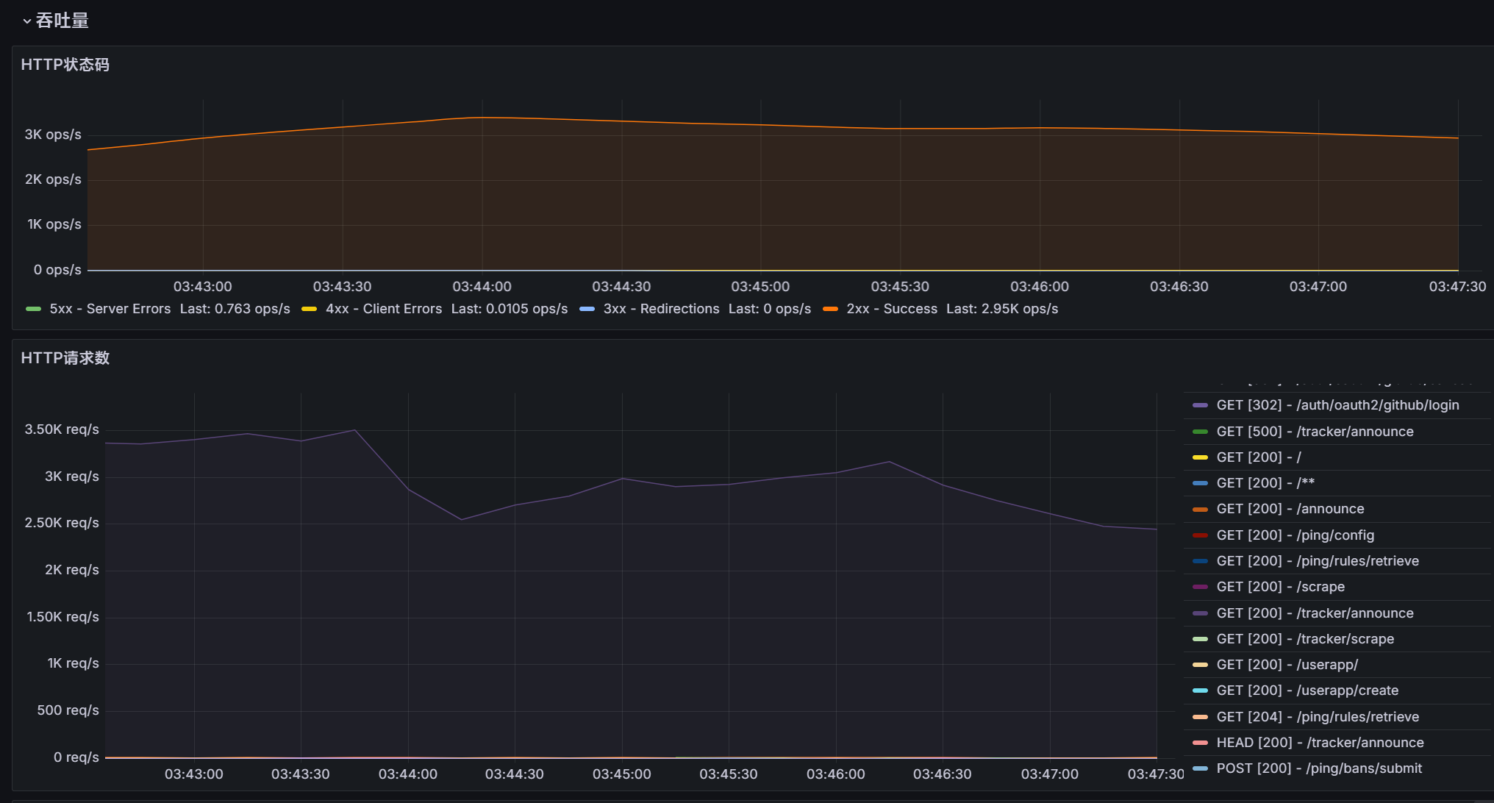
Task: Toggle 5xx - Server Errors legend series
Action: (110, 309)
